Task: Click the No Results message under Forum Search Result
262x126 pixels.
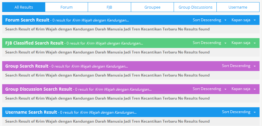Action: tap(107, 29)
